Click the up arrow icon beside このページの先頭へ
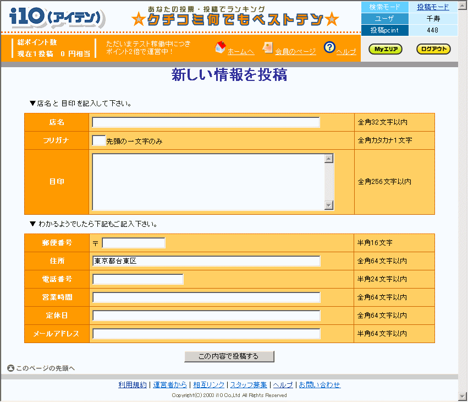 pos(10,368)
